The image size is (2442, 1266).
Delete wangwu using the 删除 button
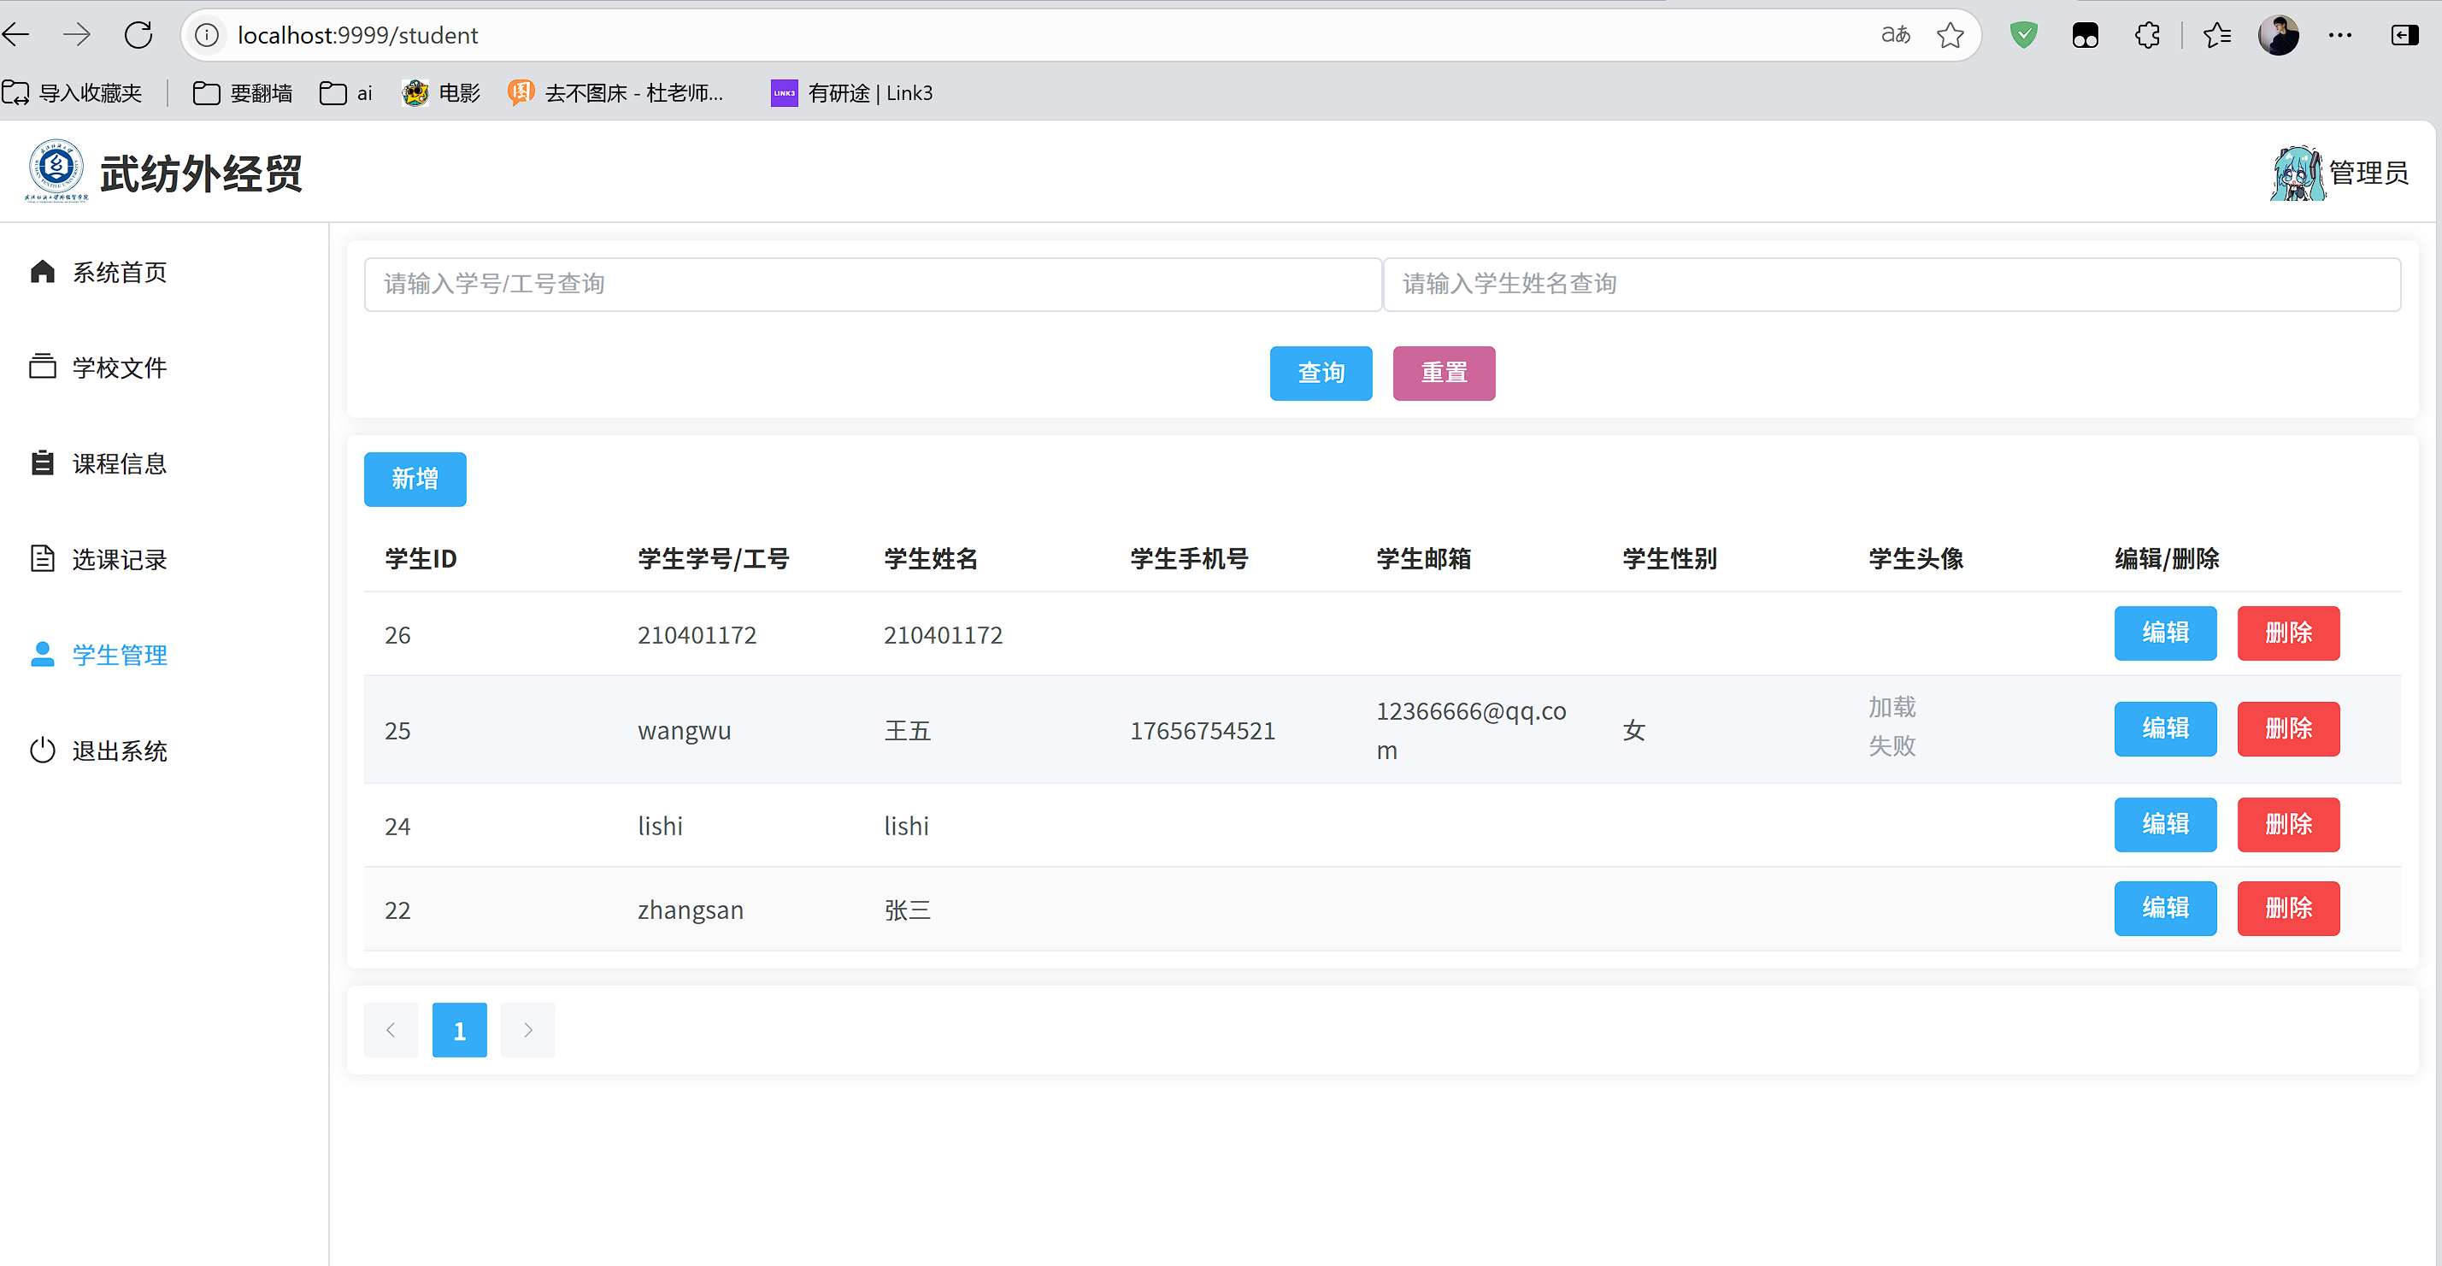(x=2288, y=728)
